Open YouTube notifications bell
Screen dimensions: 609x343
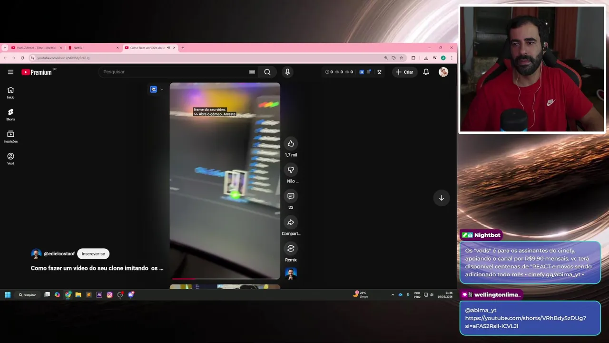[x=426, y=72]
